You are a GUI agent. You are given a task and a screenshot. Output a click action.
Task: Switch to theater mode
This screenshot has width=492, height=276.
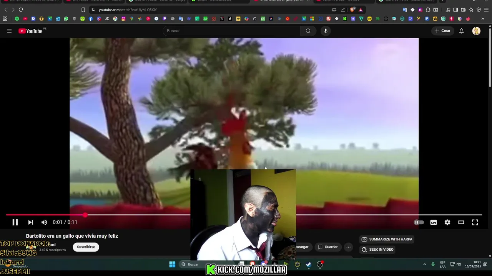[461, 222]
